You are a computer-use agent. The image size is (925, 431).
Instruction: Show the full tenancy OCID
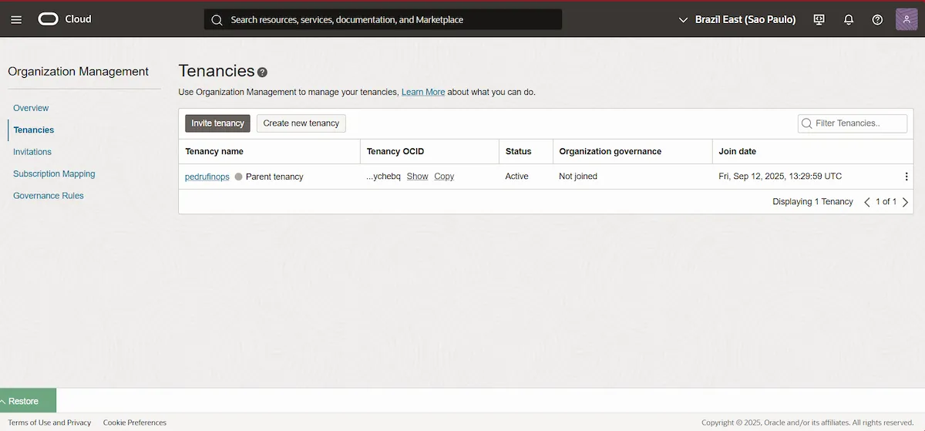point(417,177)
